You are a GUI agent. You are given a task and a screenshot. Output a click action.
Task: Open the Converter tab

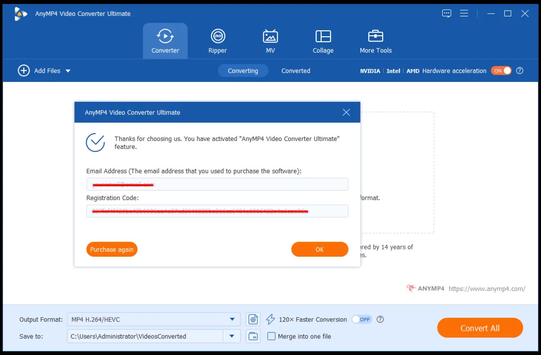coord(165,41)
